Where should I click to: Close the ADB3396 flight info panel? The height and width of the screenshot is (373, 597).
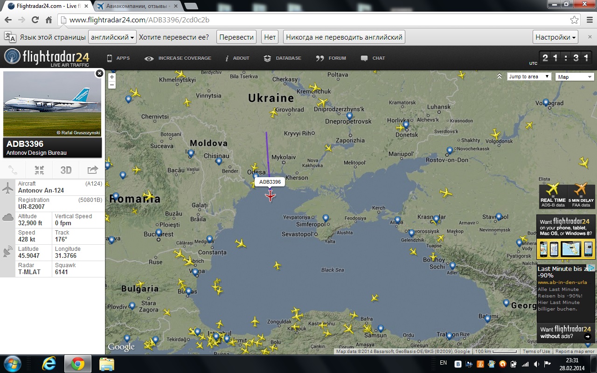tap(99, 73)
